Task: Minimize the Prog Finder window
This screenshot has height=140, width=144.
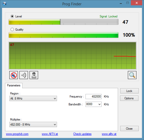Action: pyautogui.click(x=121, y=4)
